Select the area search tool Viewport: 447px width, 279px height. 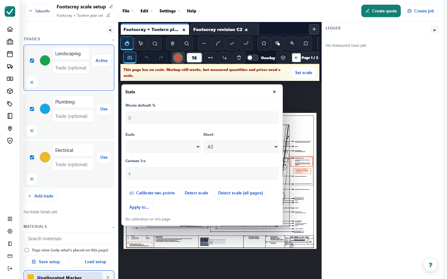click(278, 43)
